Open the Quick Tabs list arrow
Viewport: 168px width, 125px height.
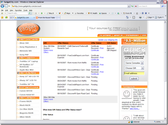point(13,18)
